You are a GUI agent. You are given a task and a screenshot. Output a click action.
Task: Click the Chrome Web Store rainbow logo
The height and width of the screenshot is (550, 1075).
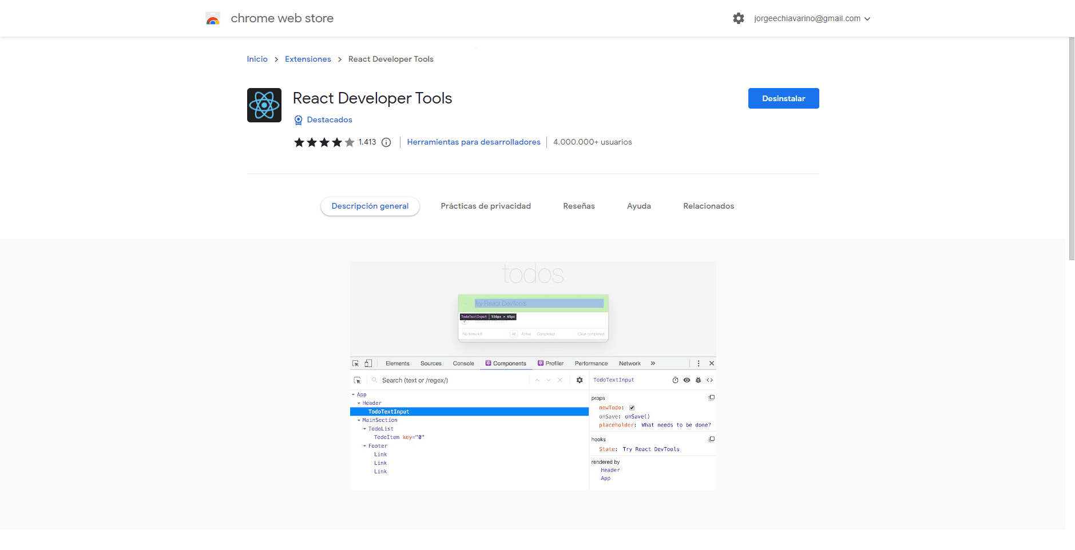pyautogui.click(x=213, y=18)
